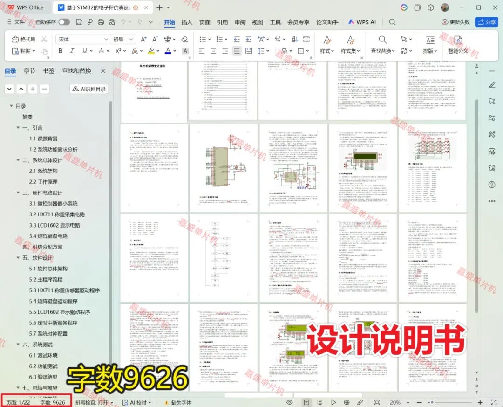This screenshot has height=407, width=503.
Task: Select justify alignment icon
Action: (x=237, y=51)
